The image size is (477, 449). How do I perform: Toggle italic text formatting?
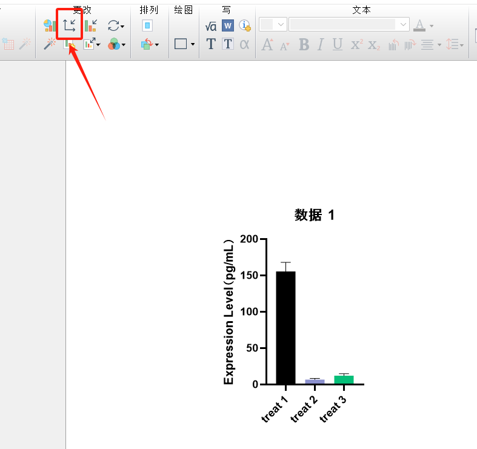point(321,45)
